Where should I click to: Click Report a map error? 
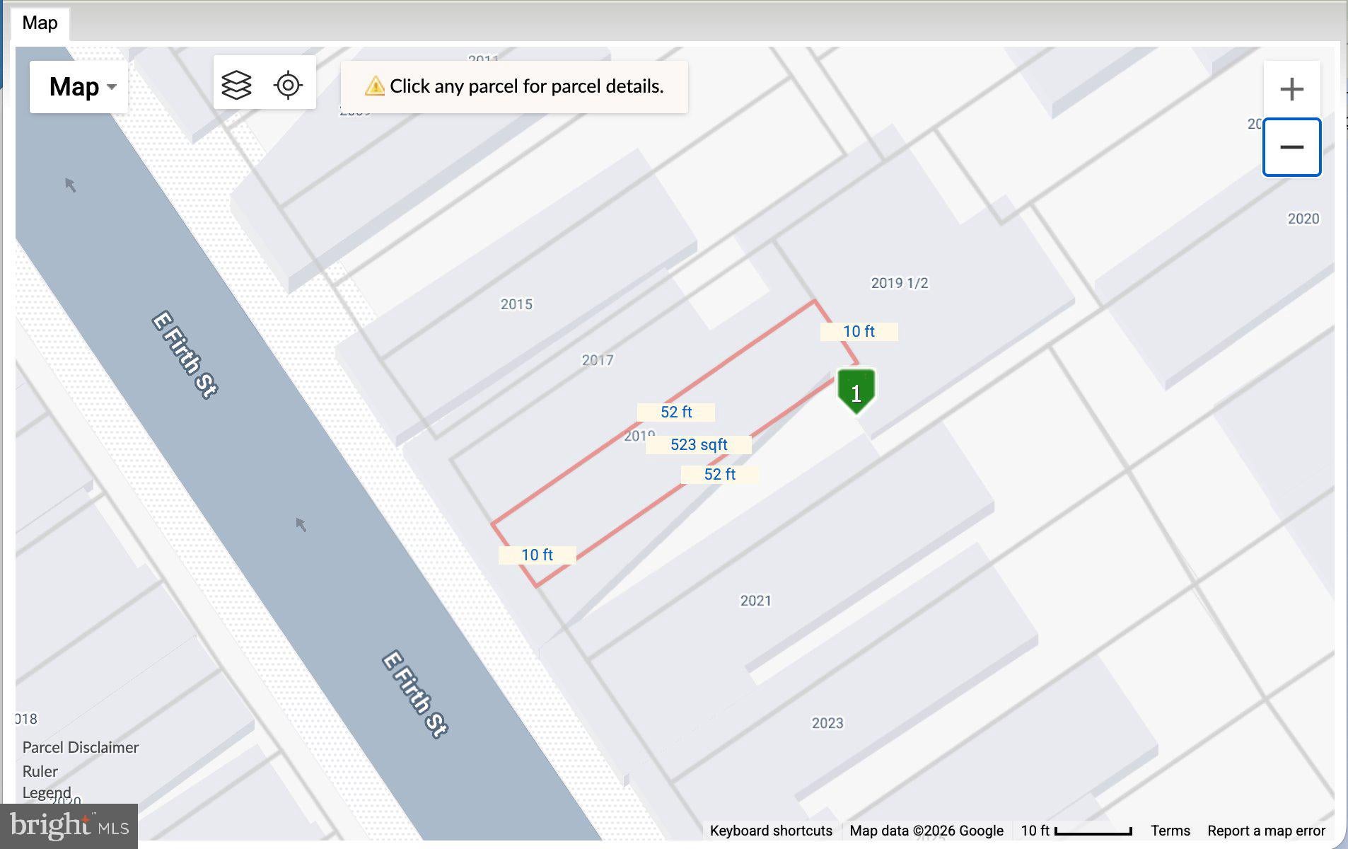[x=1266, y=831]
